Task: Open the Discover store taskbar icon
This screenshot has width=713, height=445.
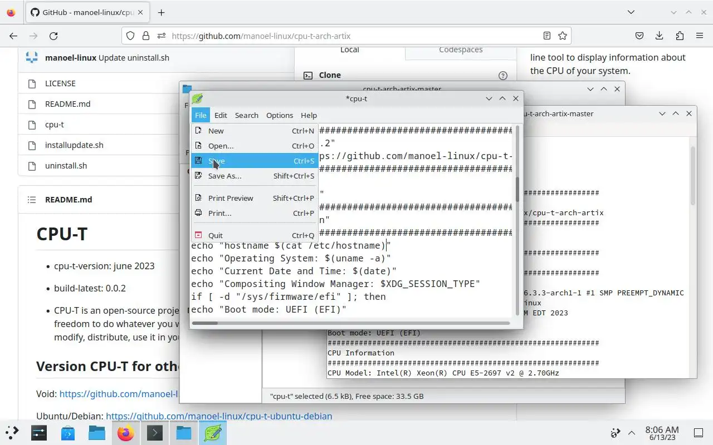Action: [x=68, y=432]
